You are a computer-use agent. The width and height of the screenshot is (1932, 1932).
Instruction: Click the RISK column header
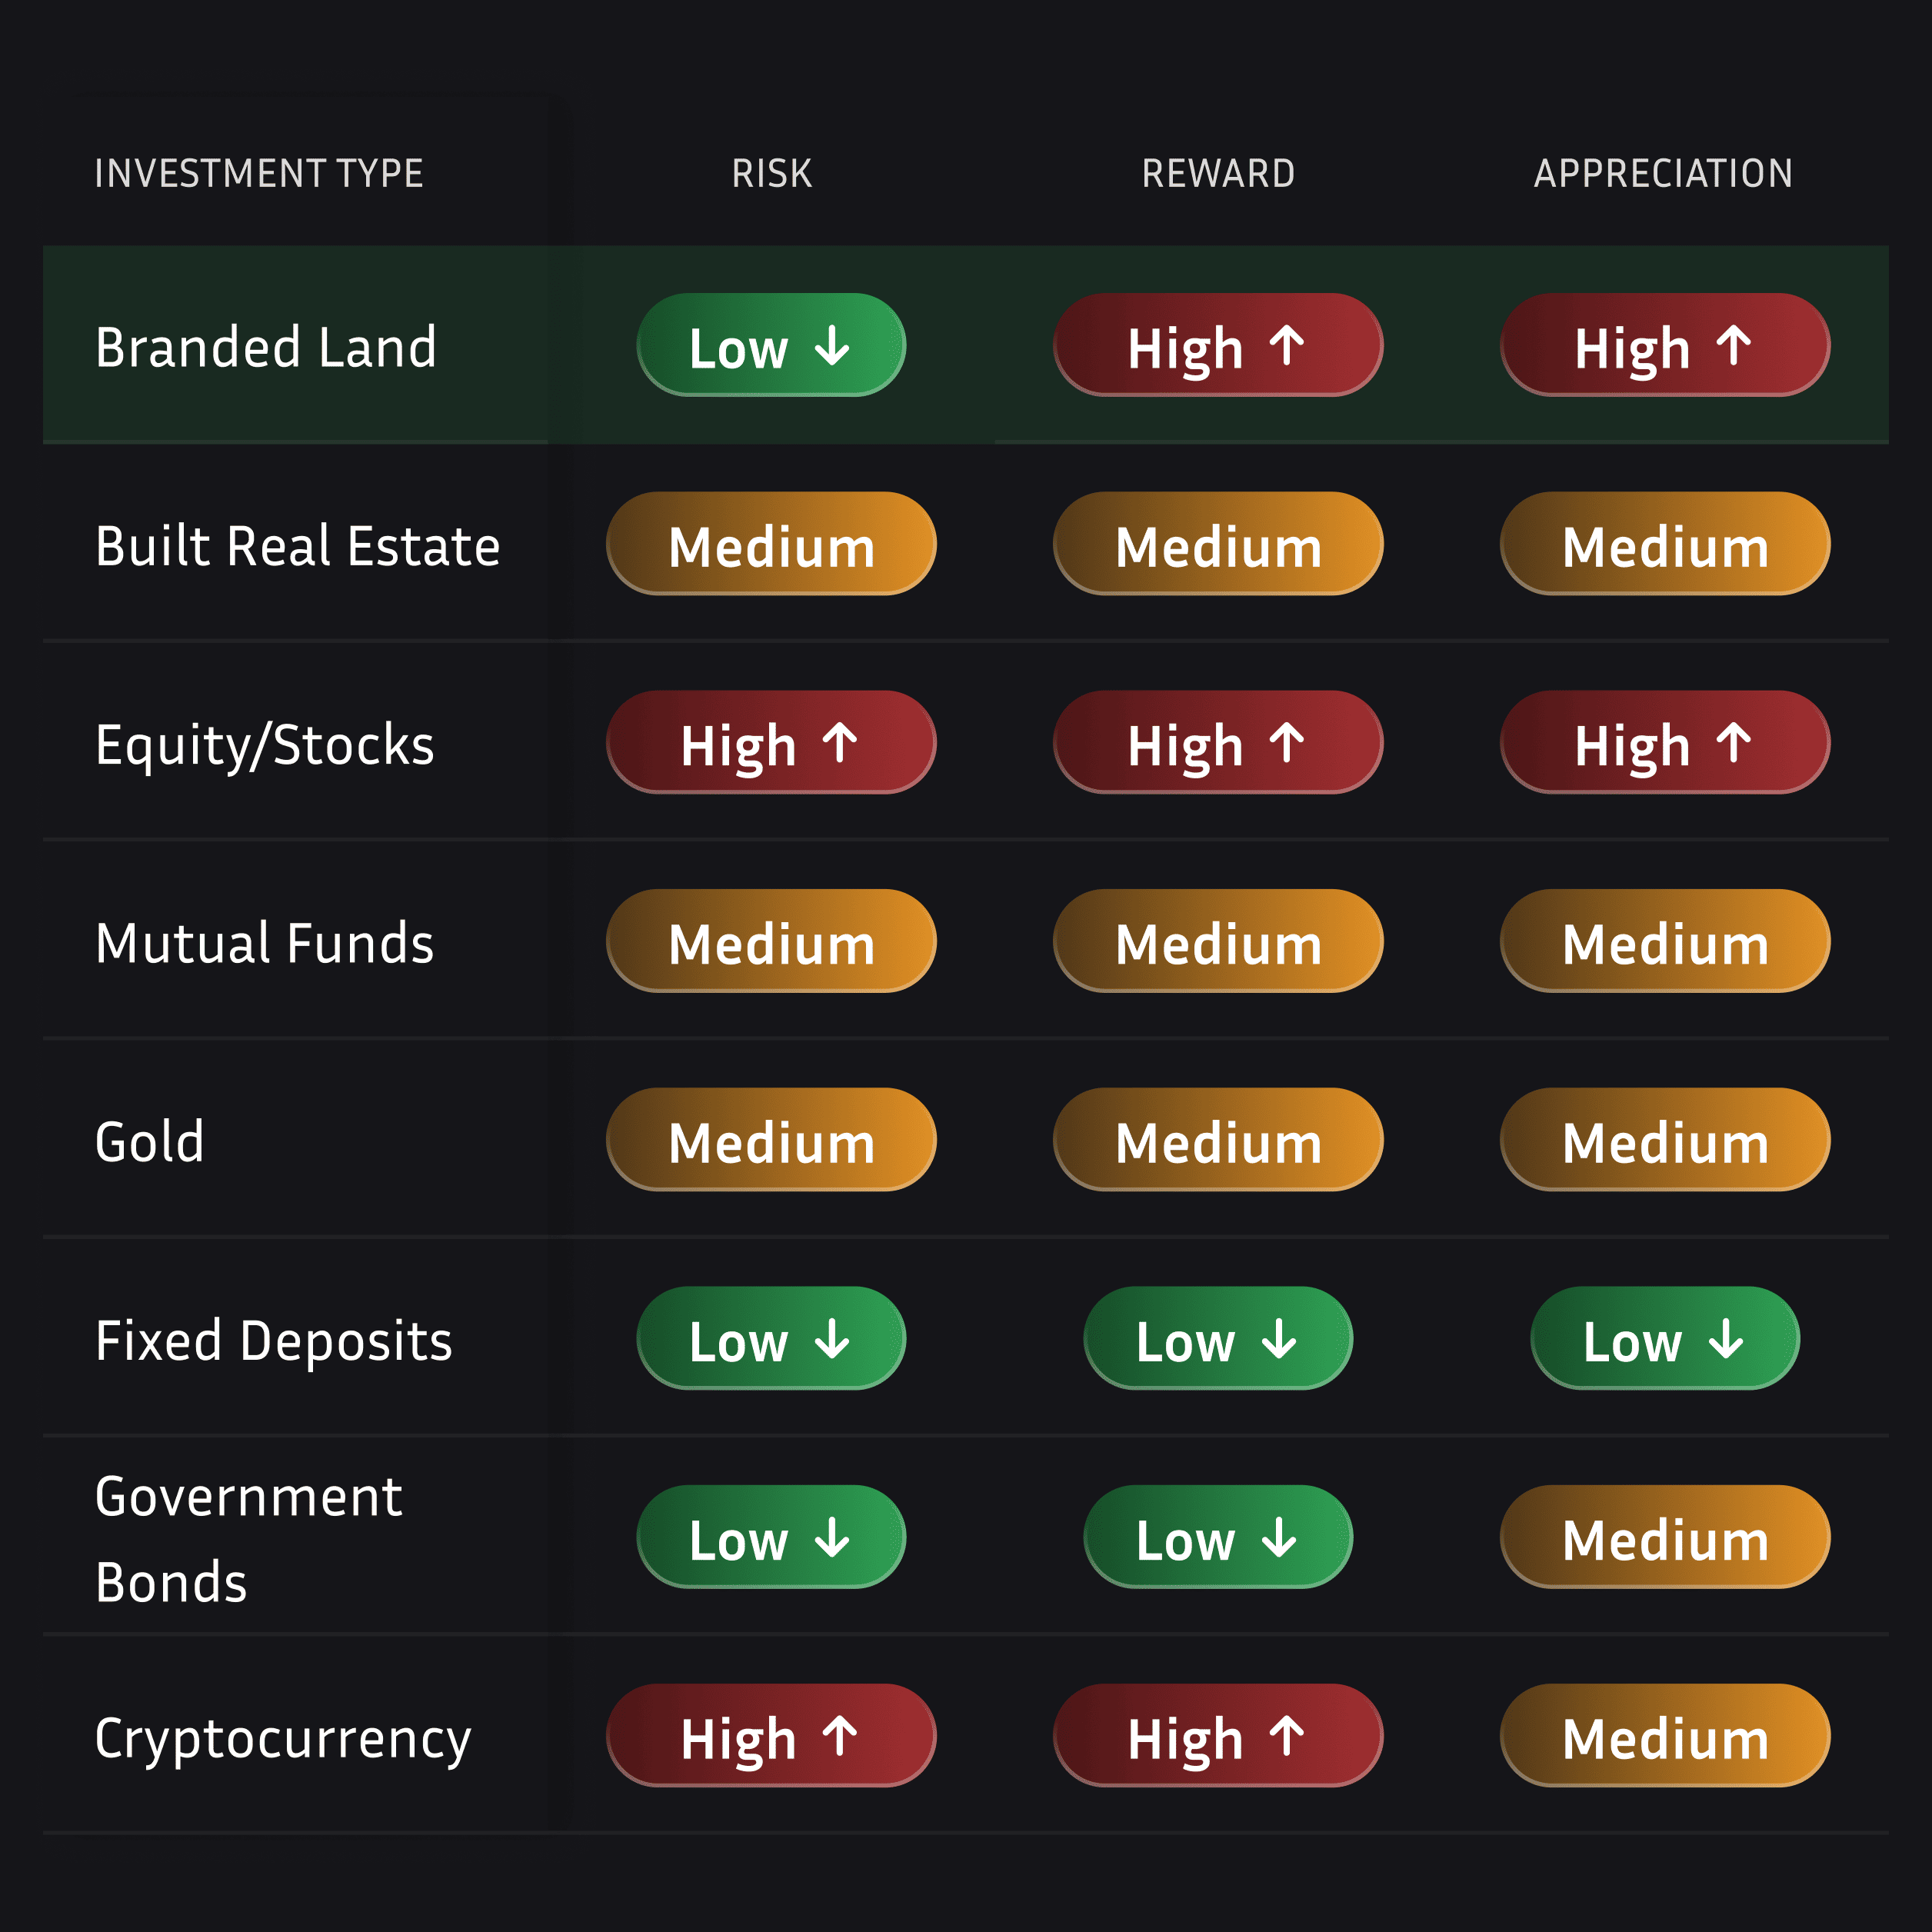coord(771,174)
